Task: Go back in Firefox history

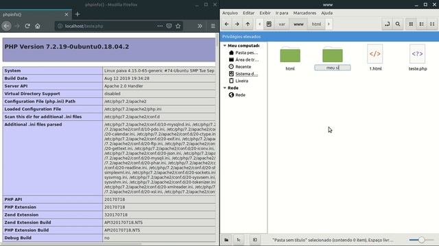Action: (6, 26)
